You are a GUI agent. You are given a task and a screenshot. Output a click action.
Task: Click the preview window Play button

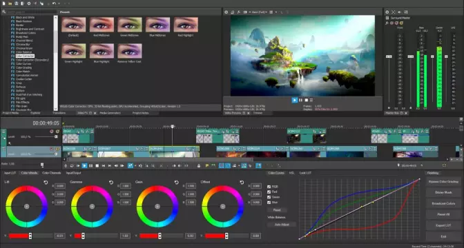click(x=294, y=100)
